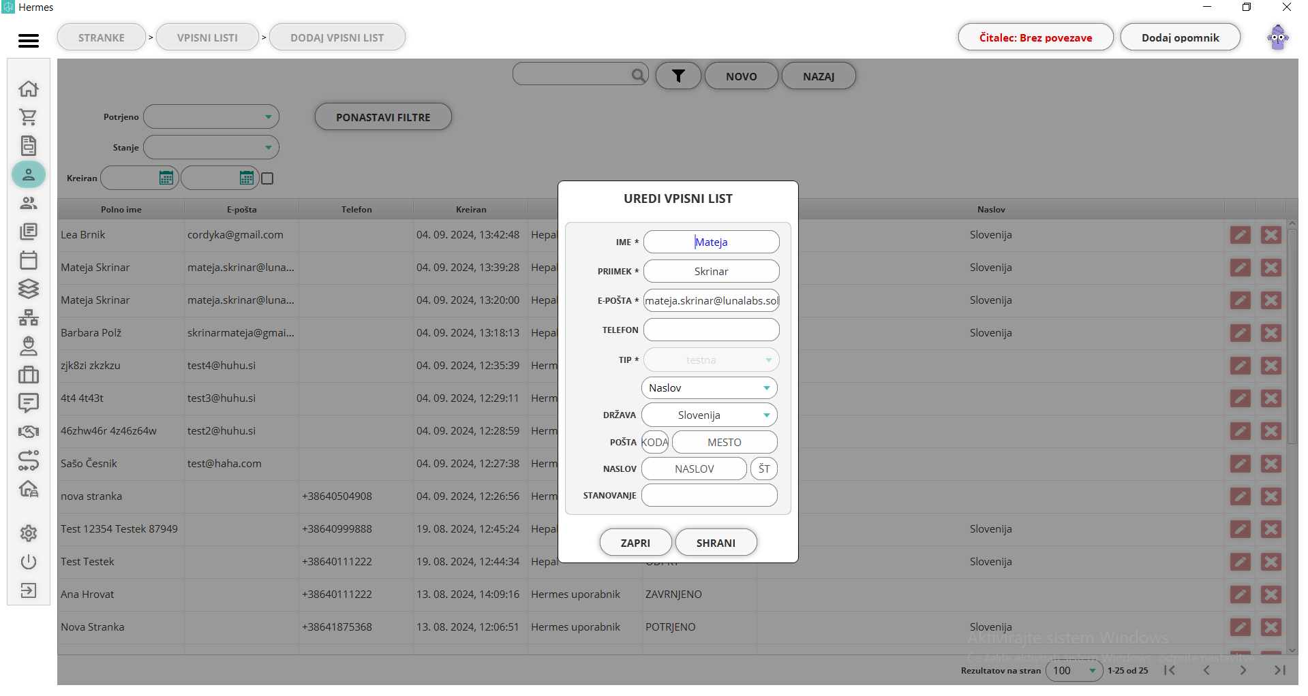Image resolution: width=1308 pixels, height=696 pixels.
Task: Go to DODAJ VPISNI LIST breadcrumb
Action: 337,37
